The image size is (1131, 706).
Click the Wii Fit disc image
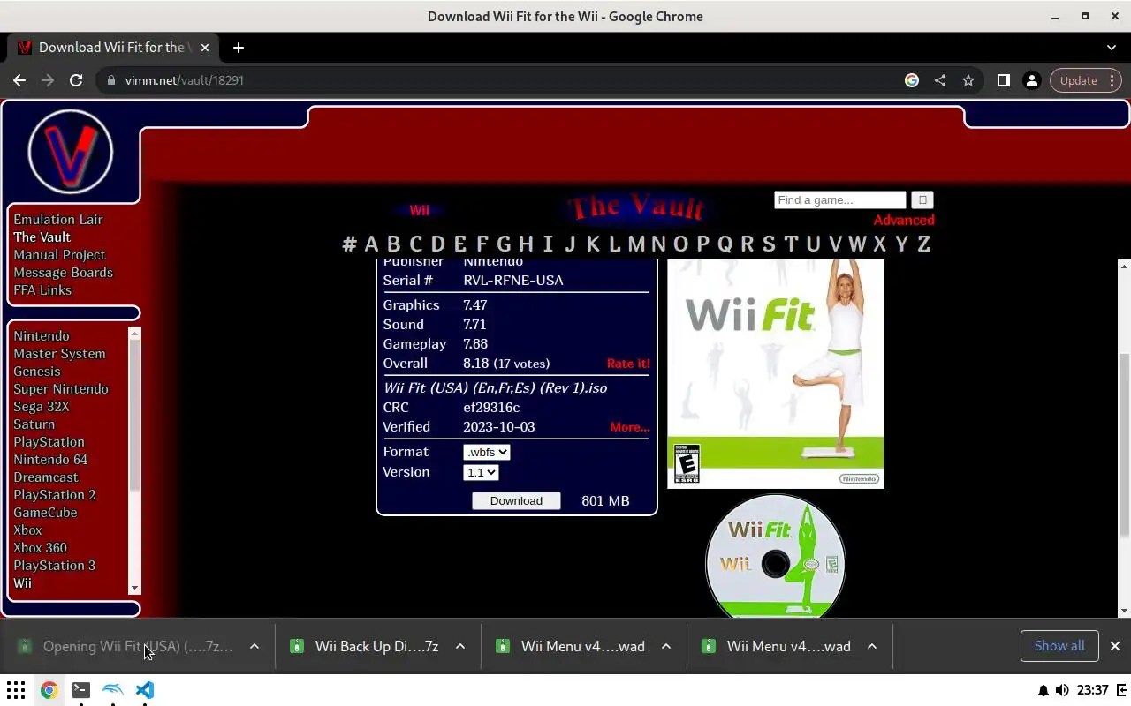point(776,557)
